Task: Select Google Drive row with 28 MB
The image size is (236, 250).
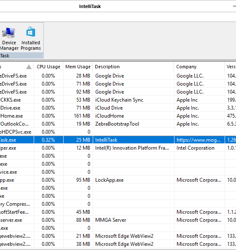Action: point(118,76)
